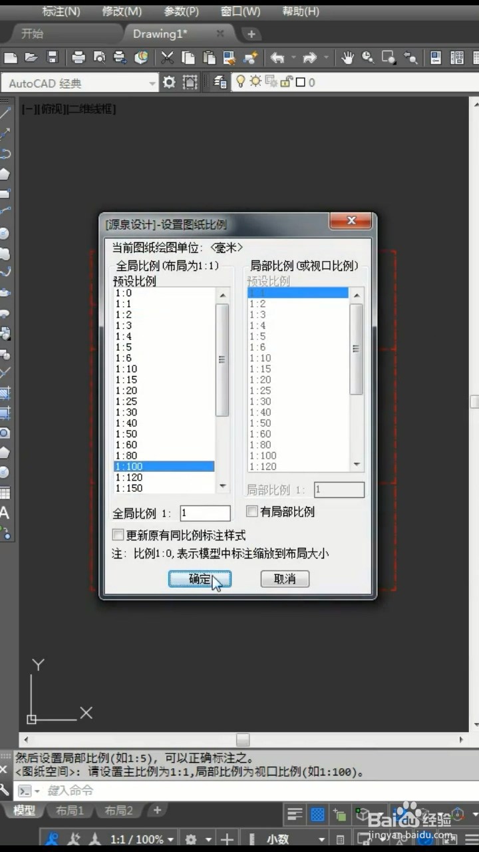Open workspace settings gear icon

click(170, 82)
